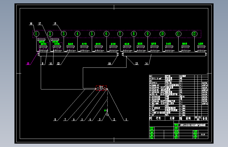
Task: Select the underlined white callout label 2
Action: point(114,119)
